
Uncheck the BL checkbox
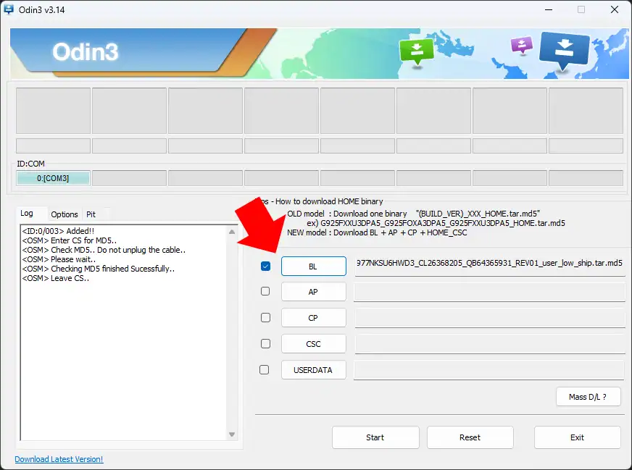point(265,267)
